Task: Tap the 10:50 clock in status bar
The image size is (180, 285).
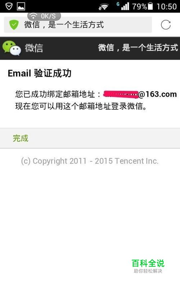Action: coord(167,7)
